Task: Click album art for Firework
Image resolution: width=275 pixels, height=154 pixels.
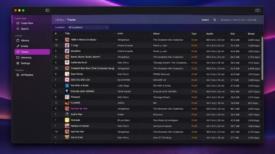Action: pos(67,97)
